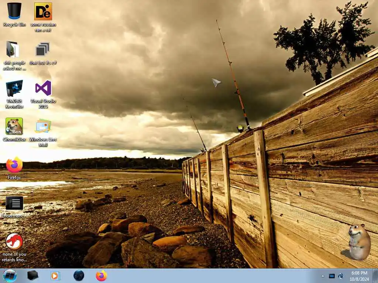
Task: Click the monitor icon in system tray
Action: [x=332, y=276]
